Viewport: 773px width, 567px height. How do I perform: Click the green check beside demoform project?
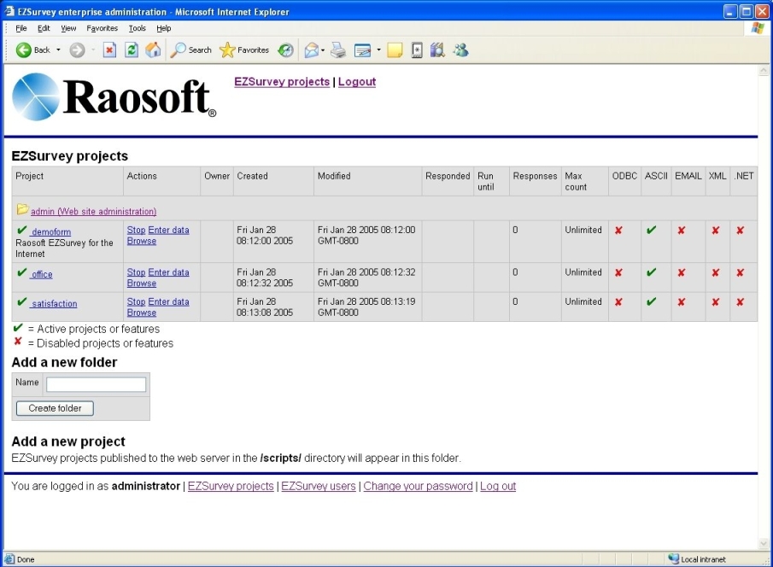[22, 231]
